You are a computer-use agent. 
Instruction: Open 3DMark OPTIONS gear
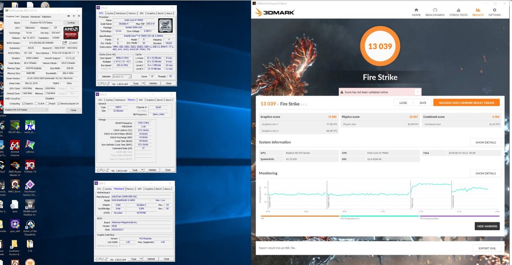[x=494, y=12]
